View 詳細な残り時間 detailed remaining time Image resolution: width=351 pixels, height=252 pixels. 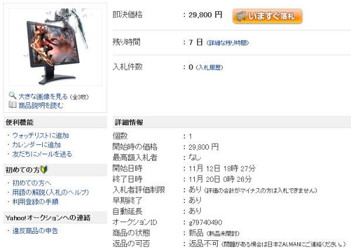228,43
